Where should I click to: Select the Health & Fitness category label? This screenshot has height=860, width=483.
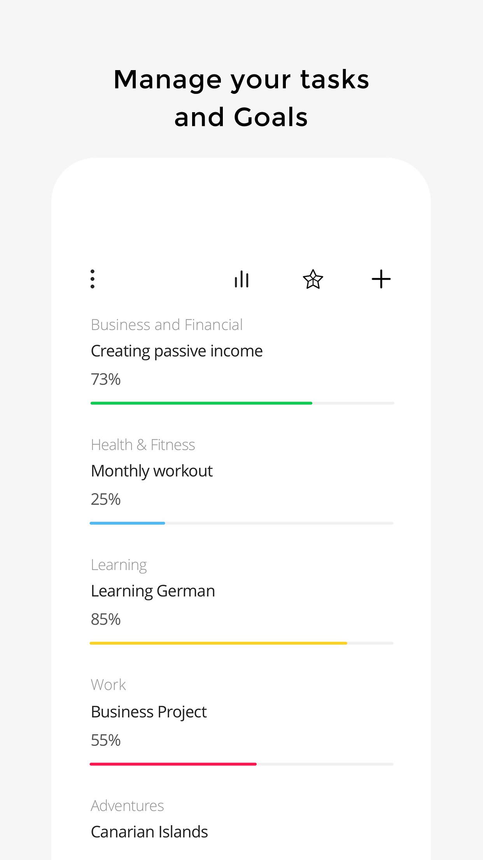click(x=143, y=445)
